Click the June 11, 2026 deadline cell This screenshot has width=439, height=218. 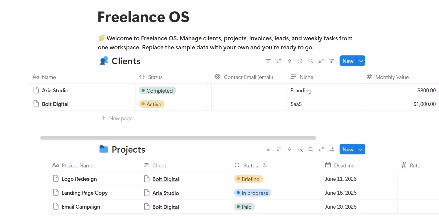[360, 179]
